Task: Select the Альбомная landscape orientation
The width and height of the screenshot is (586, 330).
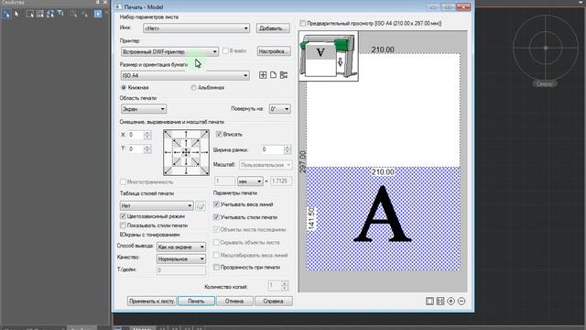Action: point(193,88)
